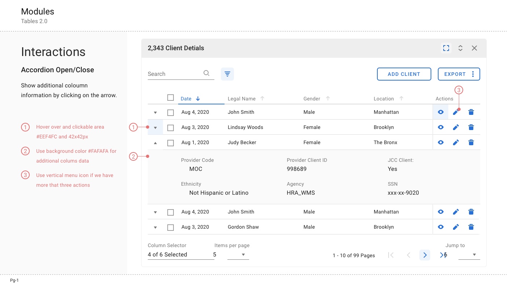Click the ADD CLIENT button
The height and width of the screenshot is (289, 507).
pos(404,74)
